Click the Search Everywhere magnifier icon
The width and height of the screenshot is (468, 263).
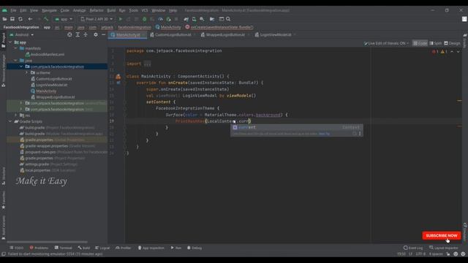point(228,19)
